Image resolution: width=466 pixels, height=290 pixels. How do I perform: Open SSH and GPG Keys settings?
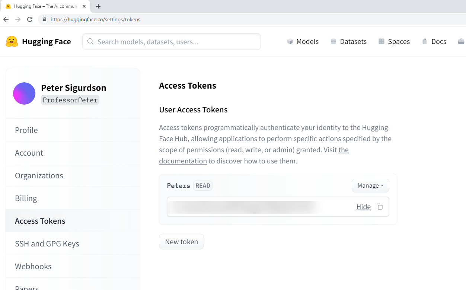coord(73,243)
